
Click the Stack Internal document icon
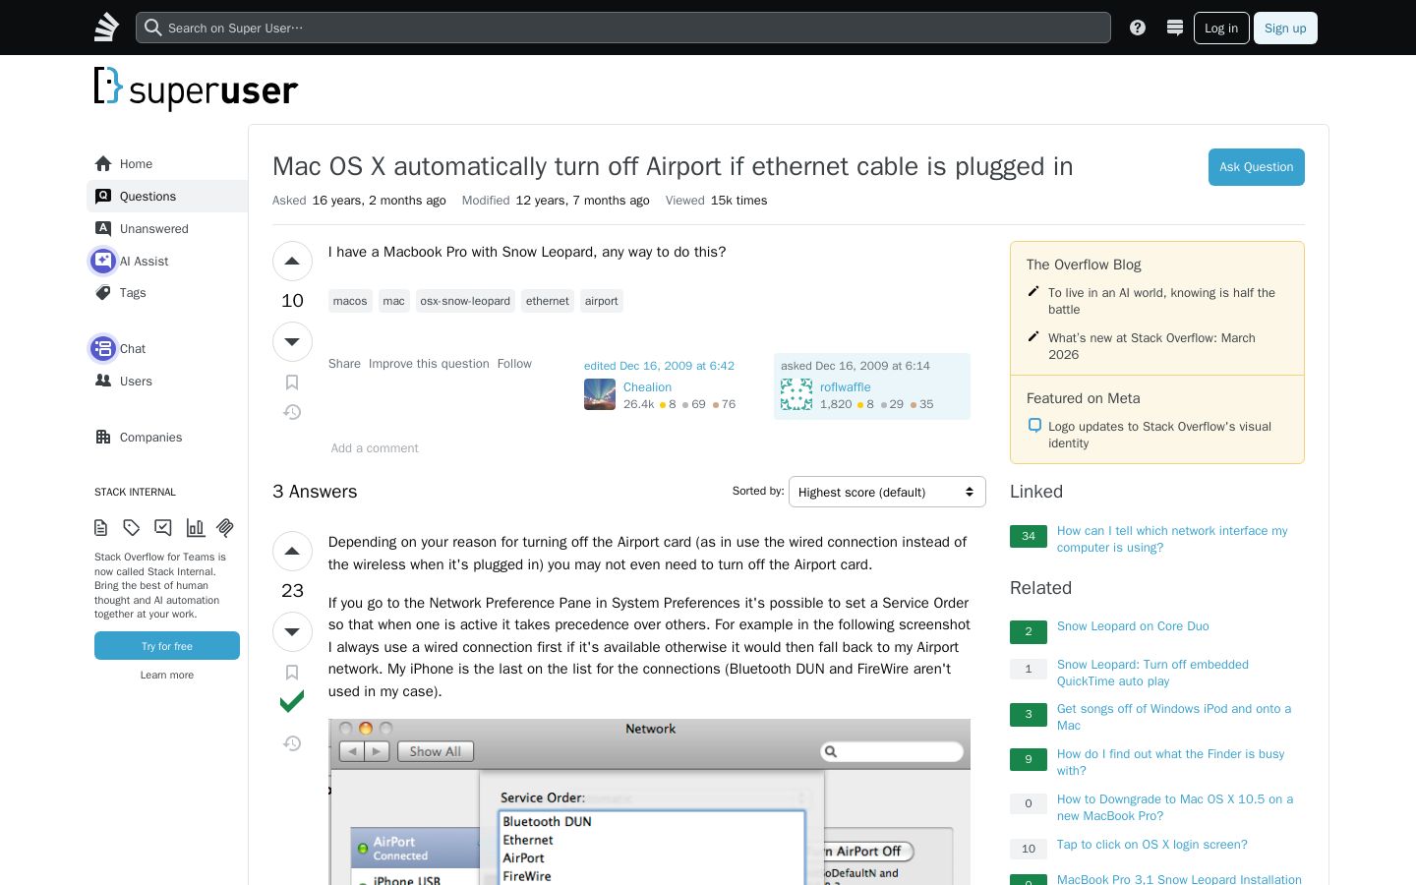[x=100, y=528]
